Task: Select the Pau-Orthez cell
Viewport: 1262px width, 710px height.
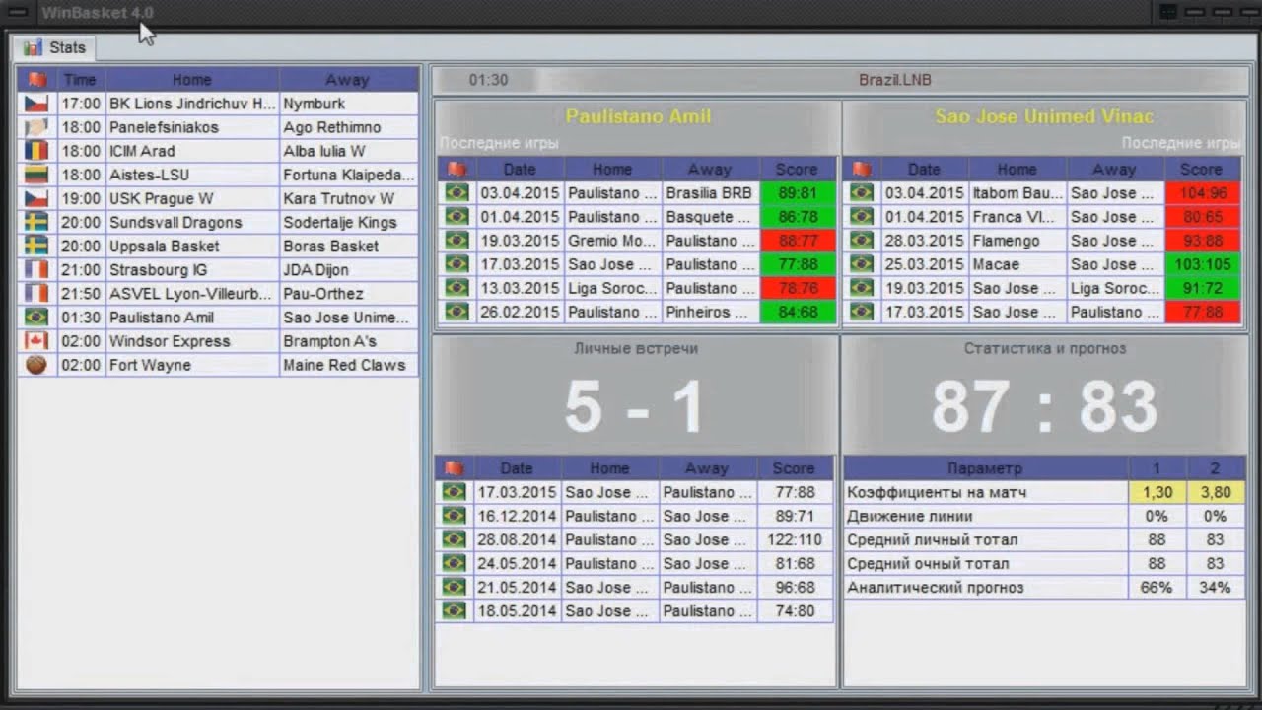Action: tap(348, 293)
